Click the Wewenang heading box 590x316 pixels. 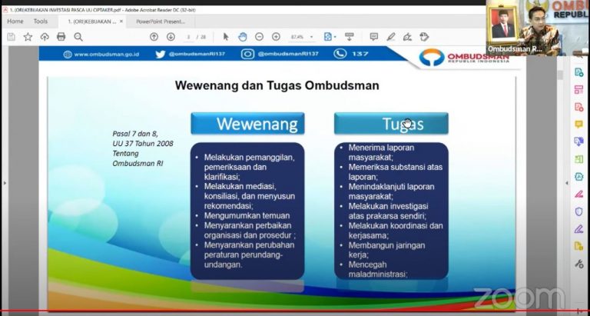(x=247, y=123)
